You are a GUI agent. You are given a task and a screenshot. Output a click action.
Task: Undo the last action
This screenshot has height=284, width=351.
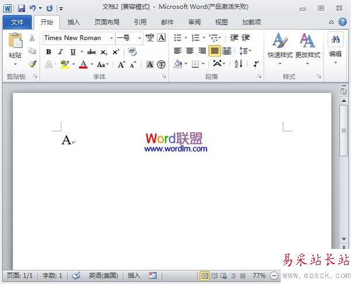pos(33,9)
